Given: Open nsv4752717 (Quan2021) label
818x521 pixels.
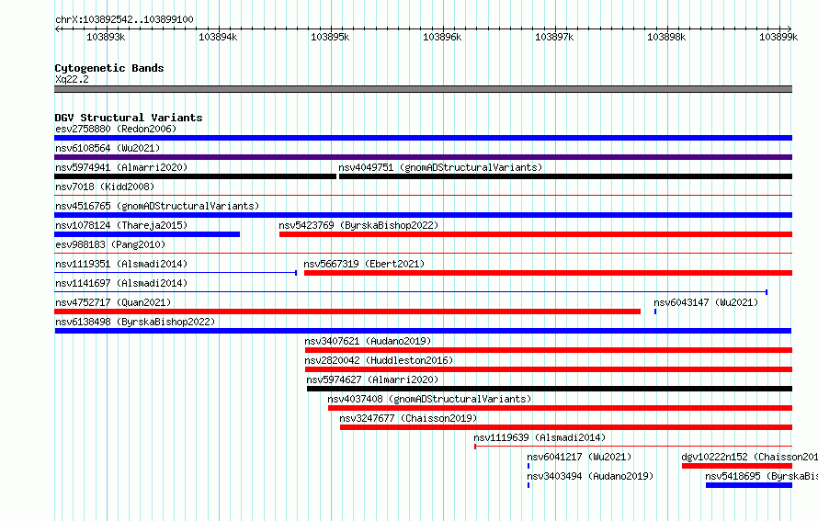Looking at the screenshot, I should point(113,302).
